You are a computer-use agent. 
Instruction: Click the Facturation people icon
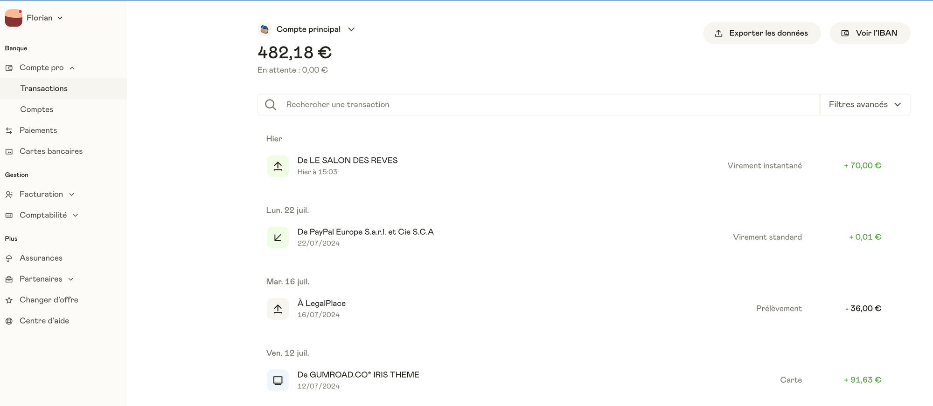(9, 195)
